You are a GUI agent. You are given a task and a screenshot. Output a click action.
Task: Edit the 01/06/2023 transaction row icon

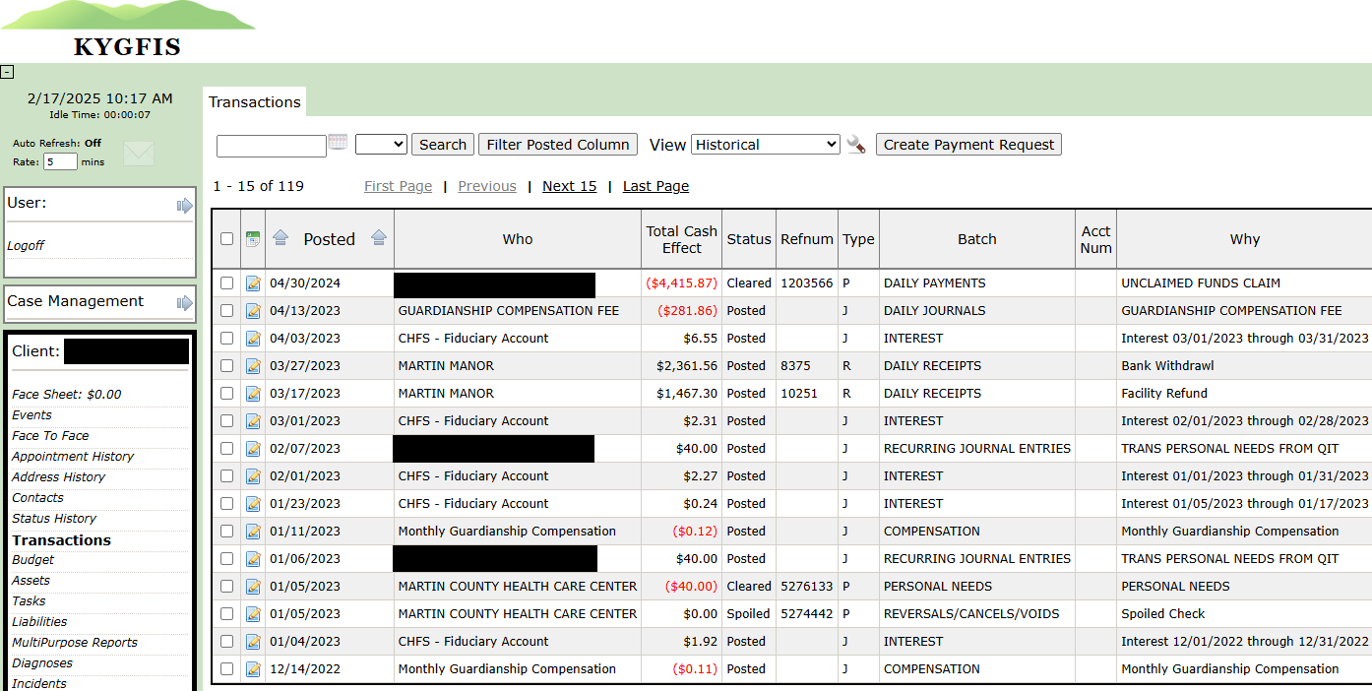pyautogui.click(x=253, y=559)
